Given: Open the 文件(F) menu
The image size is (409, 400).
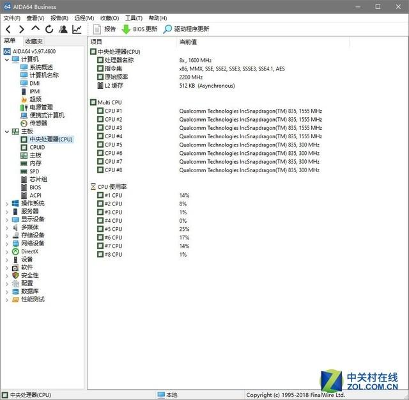Looking at the screenshot, I should (12, 18).
